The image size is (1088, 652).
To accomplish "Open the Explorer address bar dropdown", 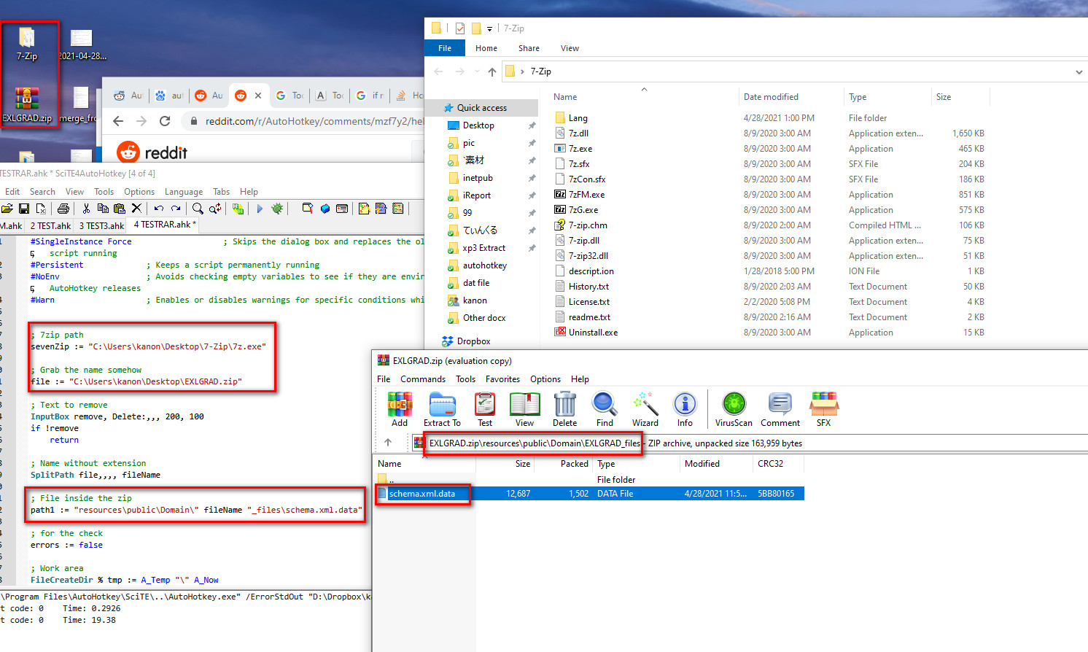I will click(x=1078, y=71).
